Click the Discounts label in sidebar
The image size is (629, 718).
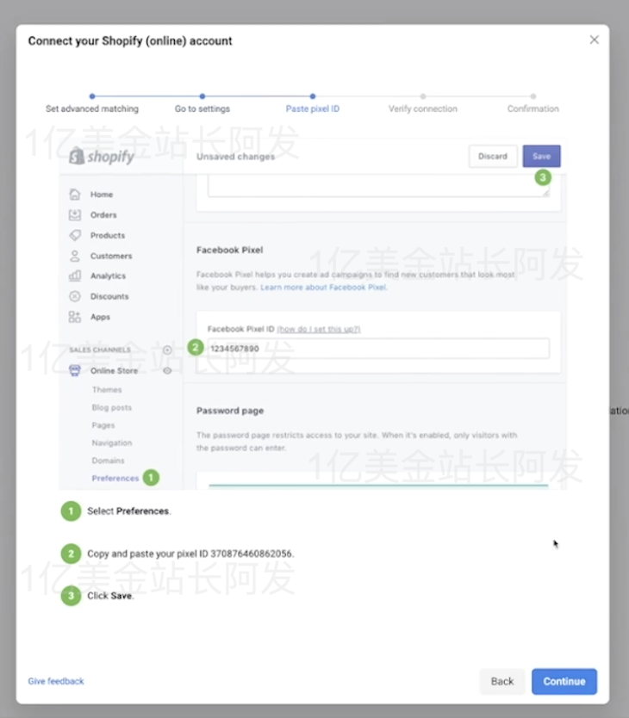[109, 296]
